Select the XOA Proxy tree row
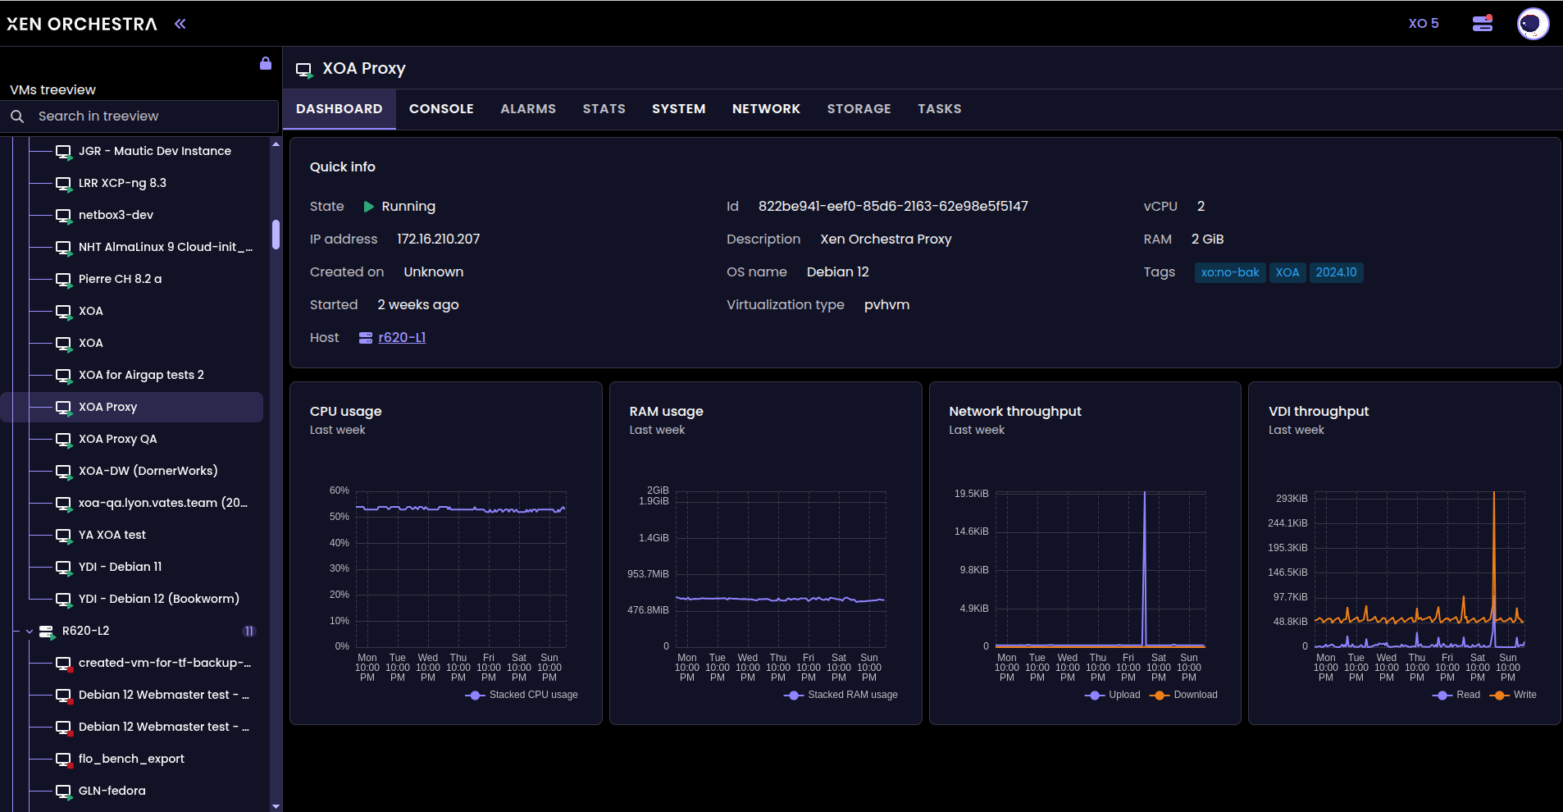The height and width of the screenshot is (812, 1563). click(x=131, y=408)
